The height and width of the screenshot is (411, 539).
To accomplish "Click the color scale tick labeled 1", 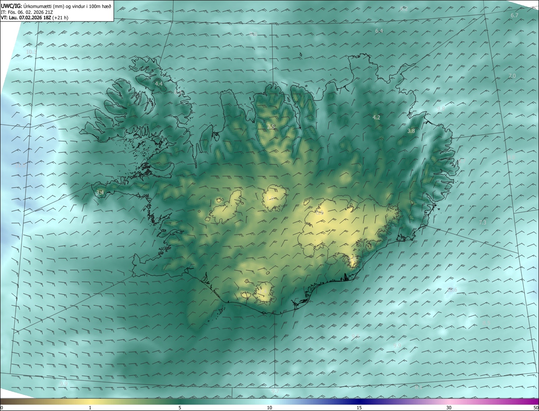I will [x=90, y=408].
